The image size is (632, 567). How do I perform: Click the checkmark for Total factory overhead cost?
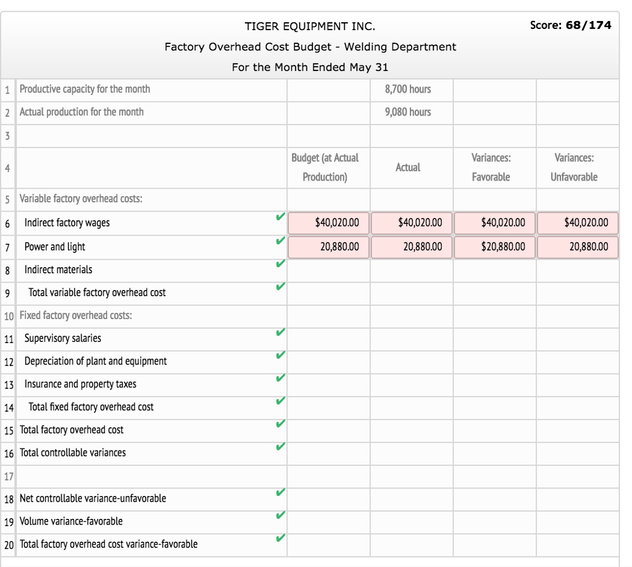point(280,423)
